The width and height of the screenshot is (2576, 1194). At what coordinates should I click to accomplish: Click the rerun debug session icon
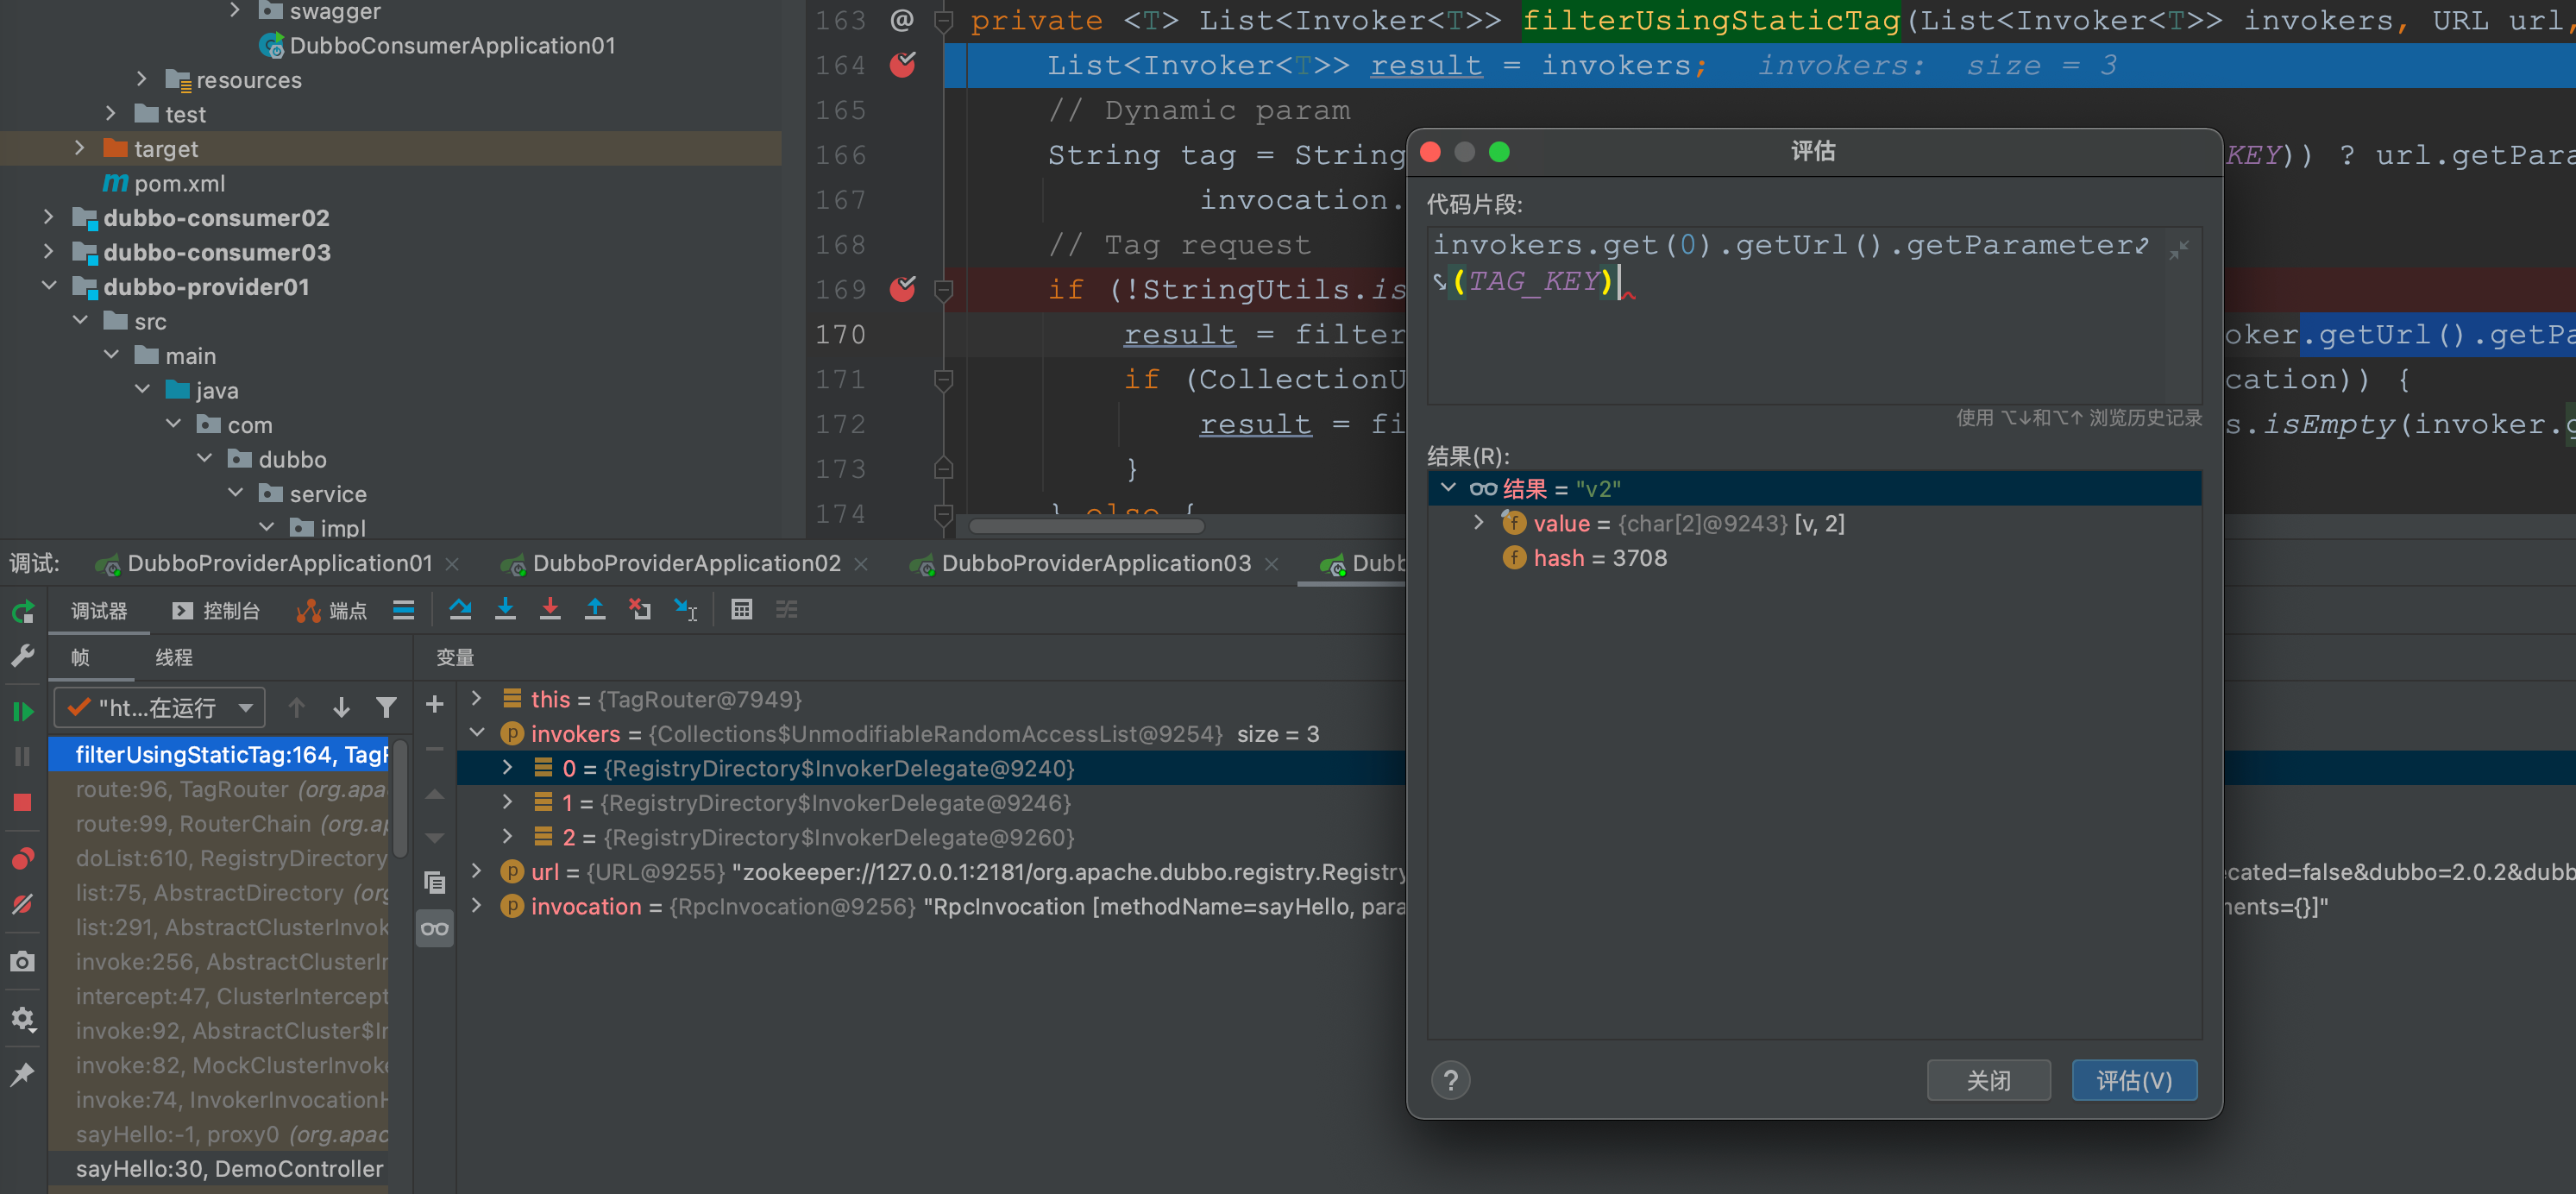[22, 611]
